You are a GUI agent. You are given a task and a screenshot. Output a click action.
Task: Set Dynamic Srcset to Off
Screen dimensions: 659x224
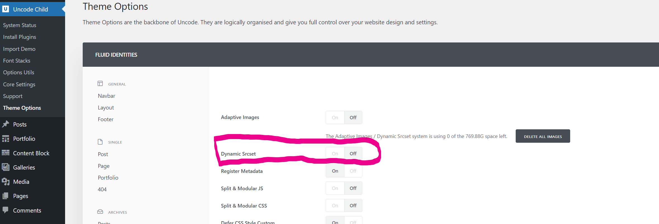click(x=353, y=154)
